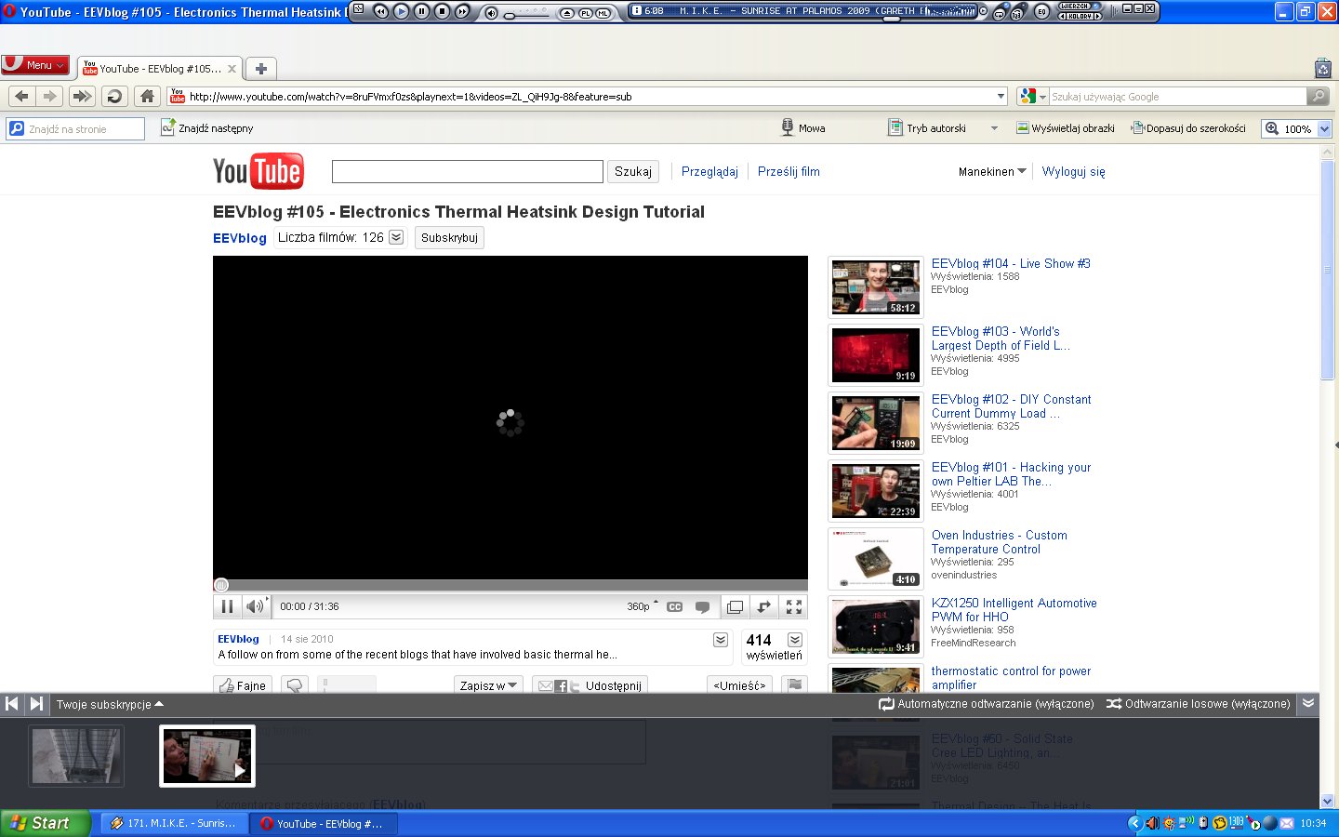
Task: Reload the page with the refresh button
Action: coord(114,96)
